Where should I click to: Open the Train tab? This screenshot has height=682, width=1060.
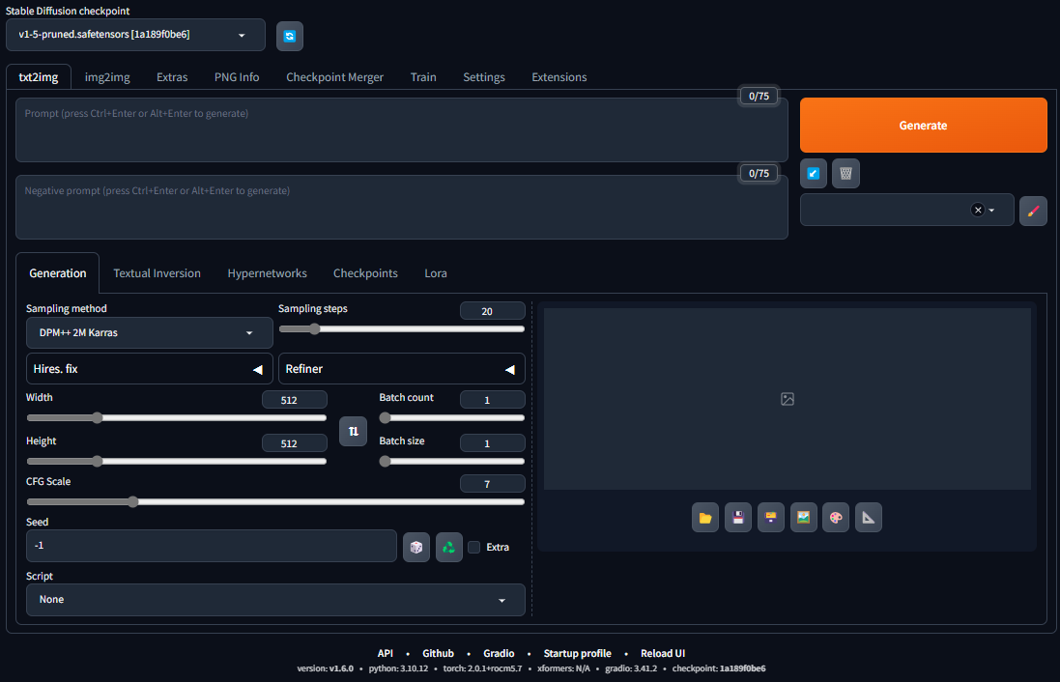click(423, 77)
